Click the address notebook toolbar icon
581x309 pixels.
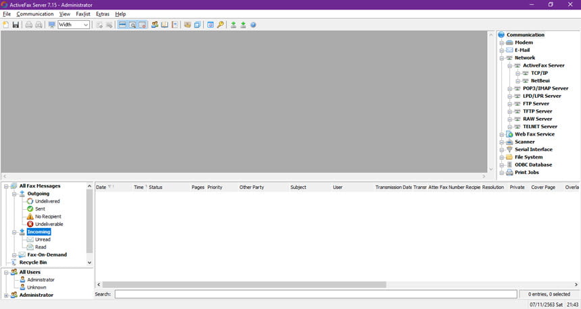tap(174, 25)
